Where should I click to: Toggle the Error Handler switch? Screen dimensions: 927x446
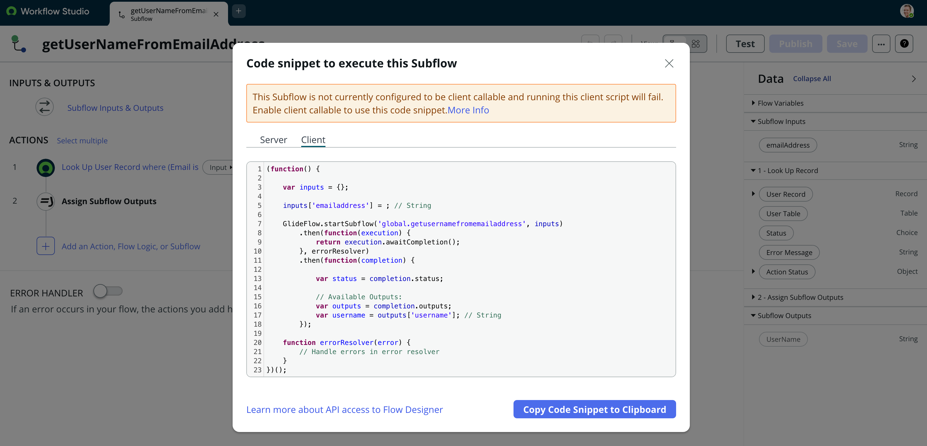coord(108,291)
